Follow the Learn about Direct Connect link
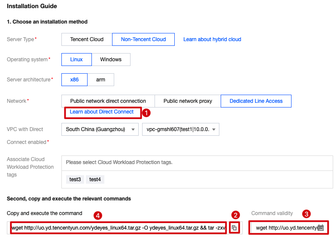Screen dimensions: 334x242 (102, 112)
